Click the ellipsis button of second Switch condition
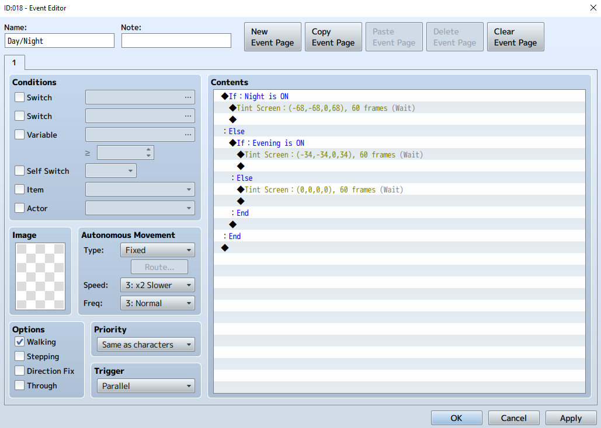Screen dimensions: 601x428 [x=188, y=116]
